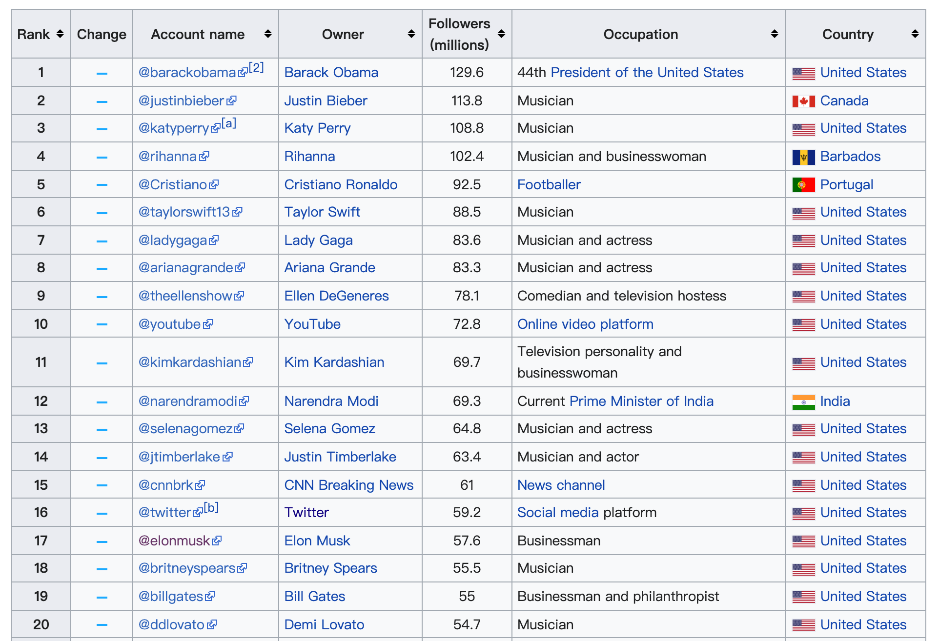Sort by Account name column arrows
This screenshot has width=939, height=641.
(267, 34)
